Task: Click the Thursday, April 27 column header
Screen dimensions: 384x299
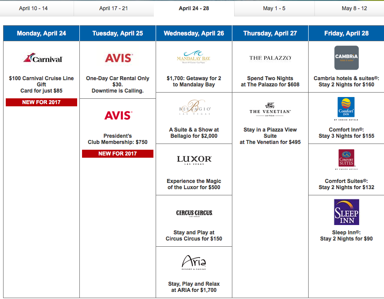Action: tap(270, 33)
